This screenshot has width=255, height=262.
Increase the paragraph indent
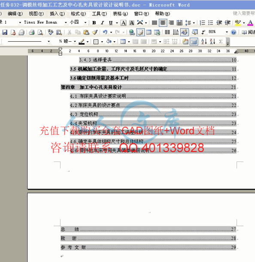click(228, 23)
